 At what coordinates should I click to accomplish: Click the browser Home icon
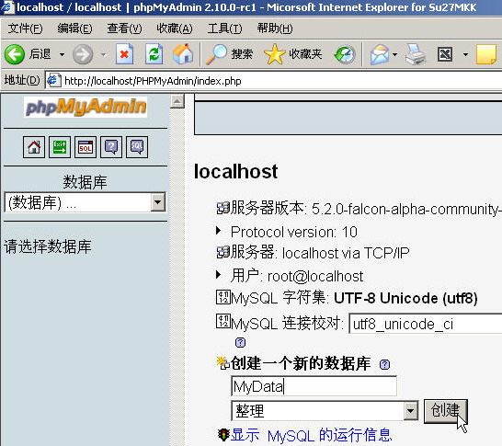pyautogui.click(x=183, y=53)
